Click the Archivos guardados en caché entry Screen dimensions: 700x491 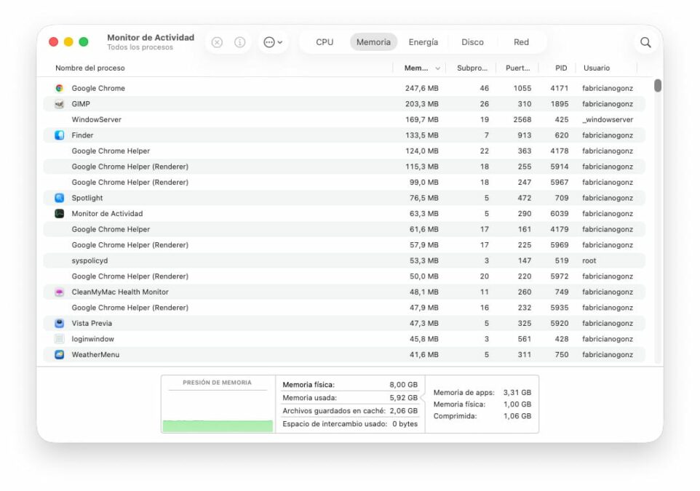[350, 411]
